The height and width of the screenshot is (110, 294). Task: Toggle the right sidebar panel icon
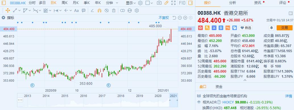pyautogui.click(x=190, y=3)
